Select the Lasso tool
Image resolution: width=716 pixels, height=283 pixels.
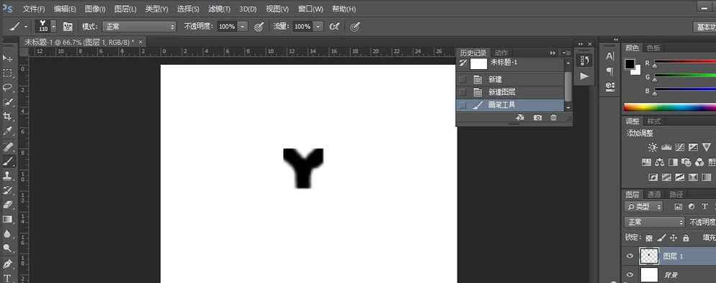8,87
